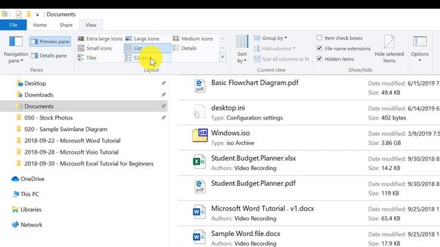Select file name Student.Budget.Planner.xlsx

coord(254,158)
